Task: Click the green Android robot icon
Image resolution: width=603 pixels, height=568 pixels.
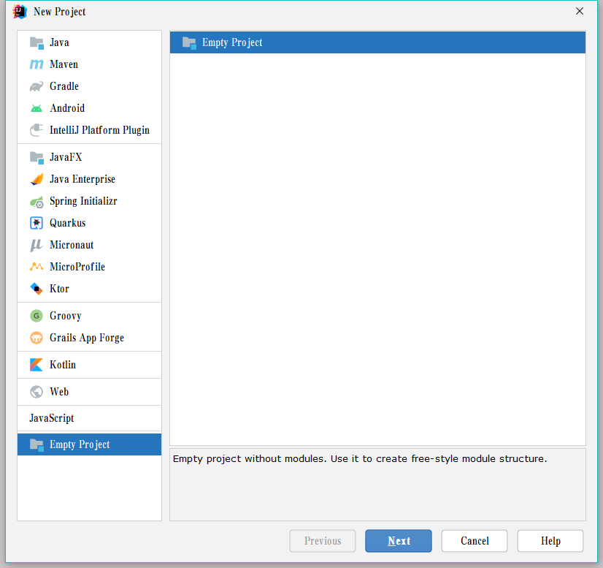Action: (37, 108)
